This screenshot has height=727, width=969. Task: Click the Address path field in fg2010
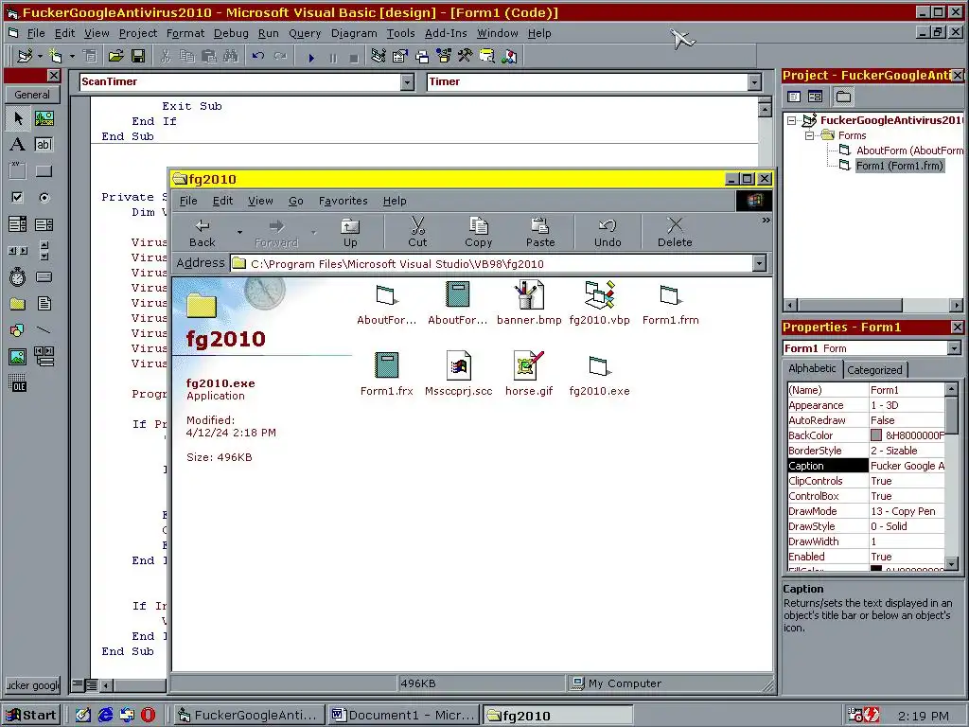492,264
